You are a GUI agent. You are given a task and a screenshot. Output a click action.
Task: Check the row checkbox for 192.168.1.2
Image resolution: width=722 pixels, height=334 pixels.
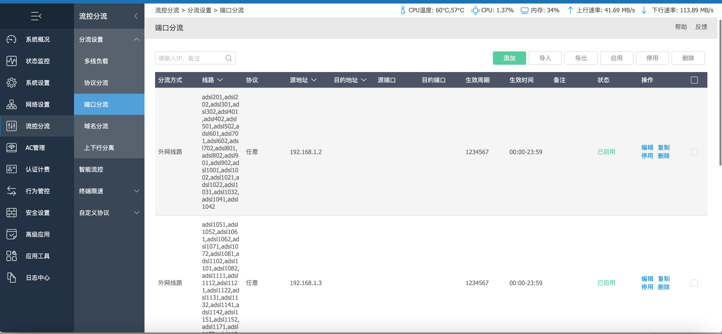point(694,152)
